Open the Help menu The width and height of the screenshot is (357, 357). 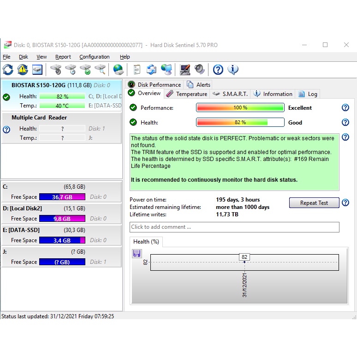[125, 57]
